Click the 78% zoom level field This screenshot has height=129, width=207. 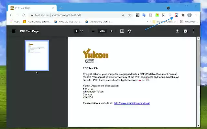point(102,31)
